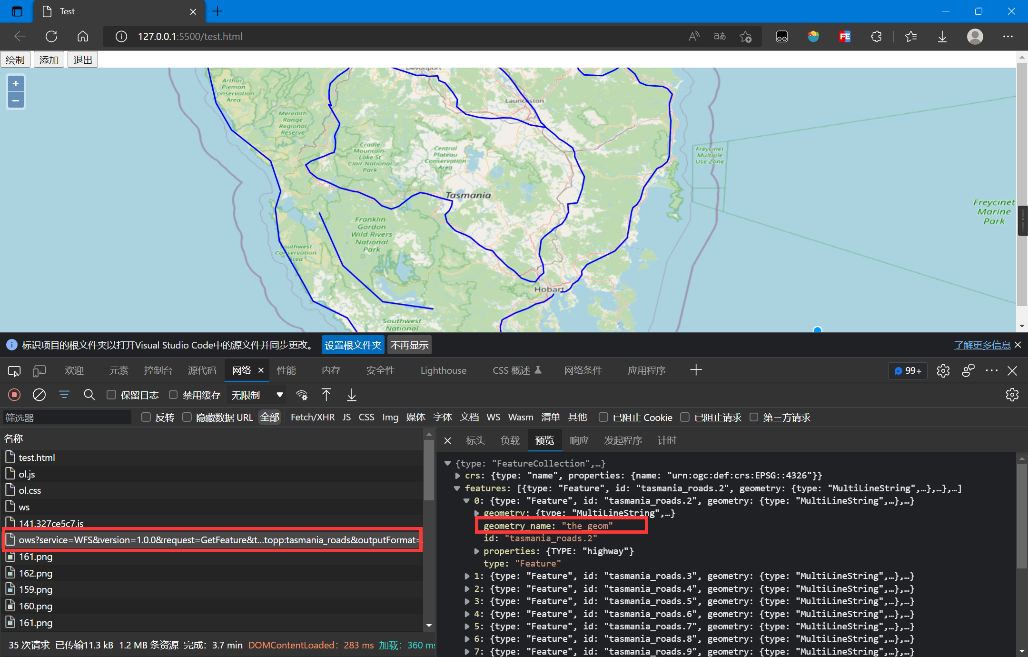This screenshot has height=657, width=1028.
Task: Open the 99+ issues counter
Action: click(908, 371)
